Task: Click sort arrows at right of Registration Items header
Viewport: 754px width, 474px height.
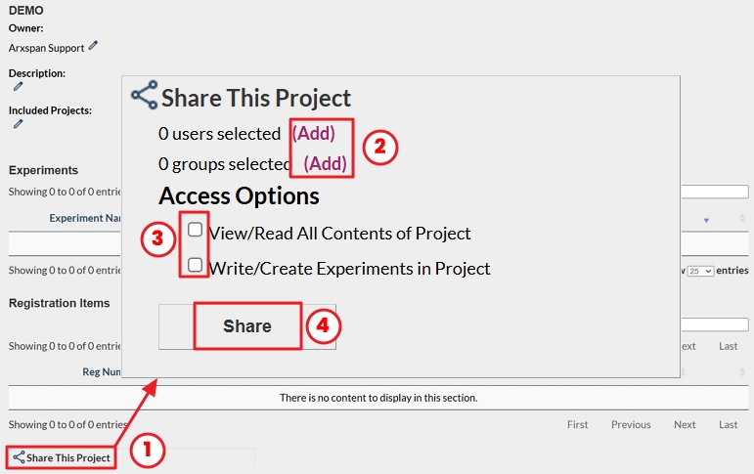Action: point(742,371)
